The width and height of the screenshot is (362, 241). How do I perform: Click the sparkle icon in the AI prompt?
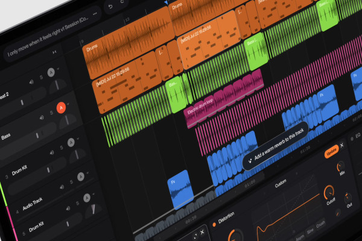point(250,161)
